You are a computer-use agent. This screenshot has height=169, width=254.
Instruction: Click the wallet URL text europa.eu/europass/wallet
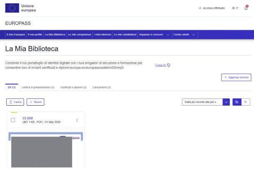click(x=97, y=68)
